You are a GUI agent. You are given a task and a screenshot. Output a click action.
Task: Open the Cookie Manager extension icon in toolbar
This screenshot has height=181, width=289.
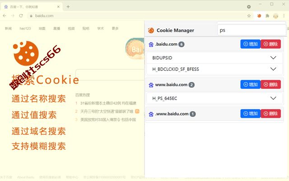[259, 16]
